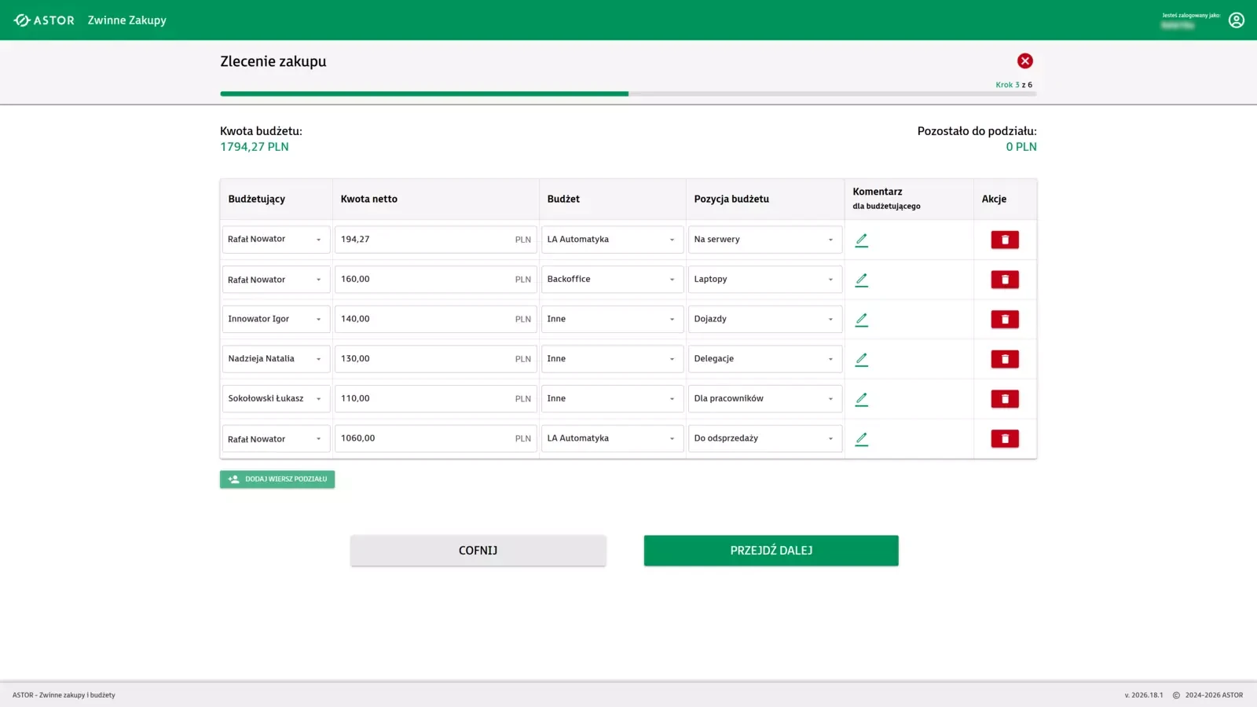This screenshot has height=707, width=1257.
Task: Open Nadzieja Natalia budgeter selector
Action: pos(276,359)
